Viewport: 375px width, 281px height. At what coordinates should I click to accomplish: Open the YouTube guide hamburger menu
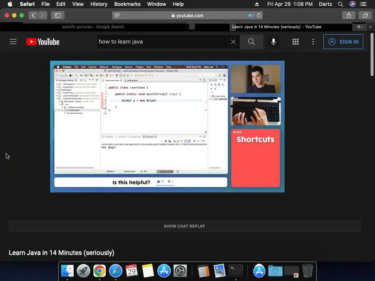click(13, 42)
